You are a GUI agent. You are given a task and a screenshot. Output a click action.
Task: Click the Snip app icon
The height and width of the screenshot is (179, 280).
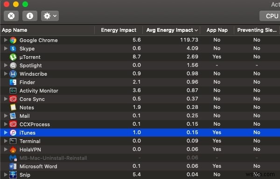coord(13,175)
